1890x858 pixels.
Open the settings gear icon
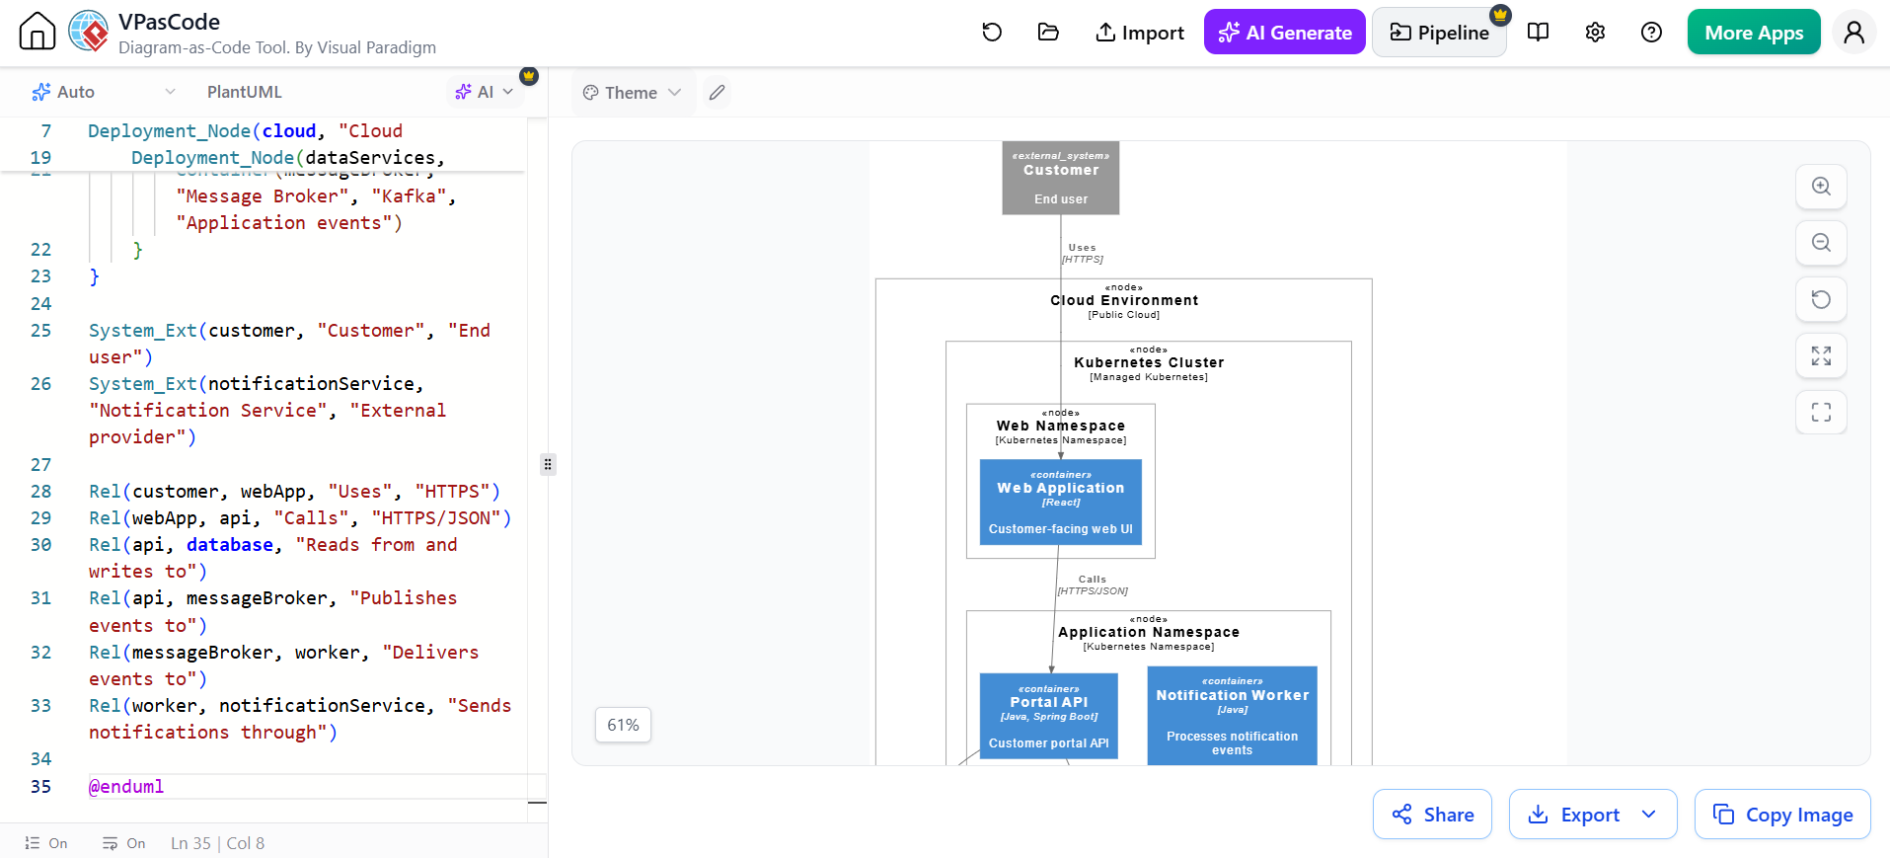(1595, 33)
